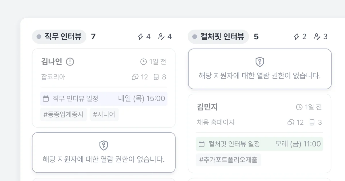The height and width of the screenshot is (181, 345).
Task: Click the warning icon next to 김나인
Action: pyautogui.click(x=70, y=61)
